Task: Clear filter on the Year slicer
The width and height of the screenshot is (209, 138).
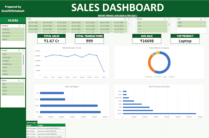Action: pos(205,19)
